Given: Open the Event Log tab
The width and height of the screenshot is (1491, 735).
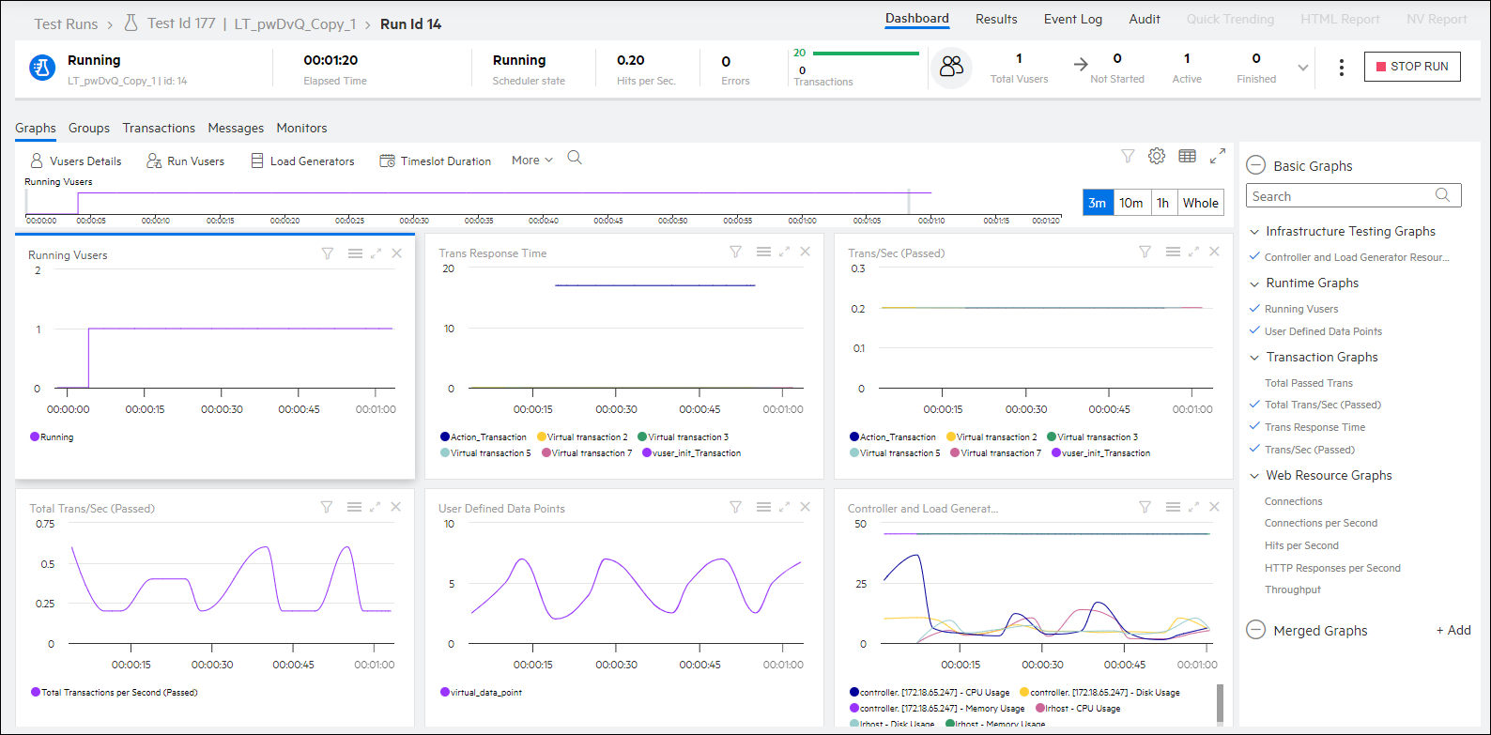Looking at the screenshot, I should [1072, 19].
